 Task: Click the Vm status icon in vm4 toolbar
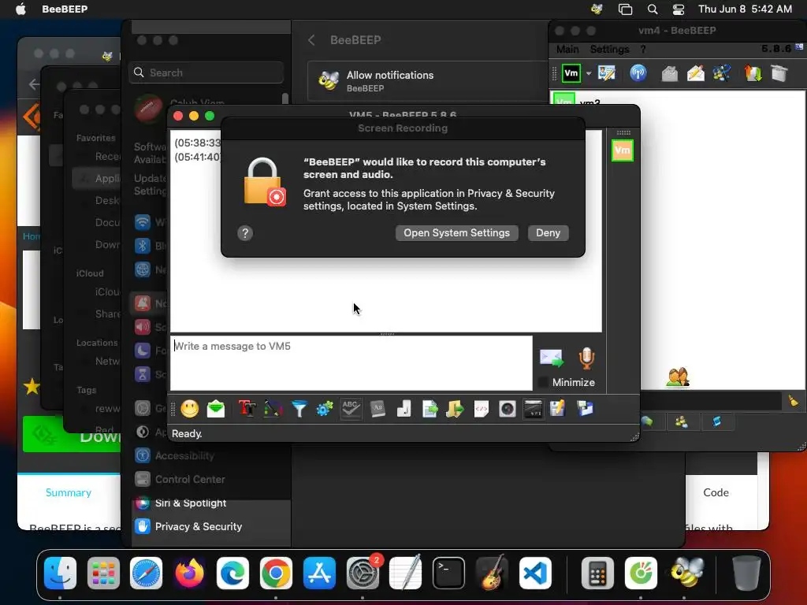[571, 73]
